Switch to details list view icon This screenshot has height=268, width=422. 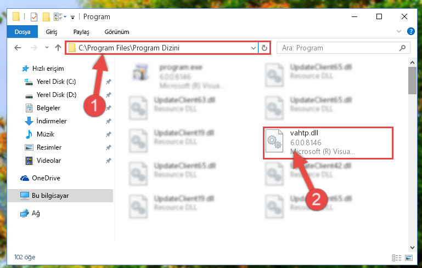(397, 258)
